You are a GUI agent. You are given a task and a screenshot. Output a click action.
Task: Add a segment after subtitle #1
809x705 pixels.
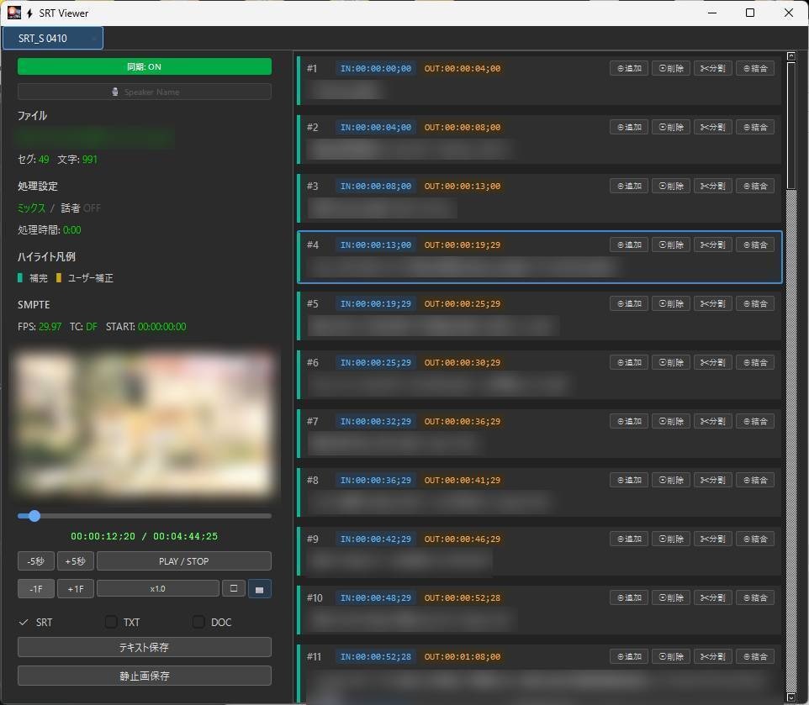tap(629, 68)
